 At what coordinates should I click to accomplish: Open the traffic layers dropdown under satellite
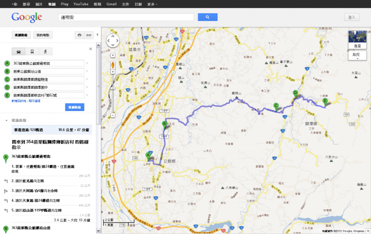tap(357, 56)
